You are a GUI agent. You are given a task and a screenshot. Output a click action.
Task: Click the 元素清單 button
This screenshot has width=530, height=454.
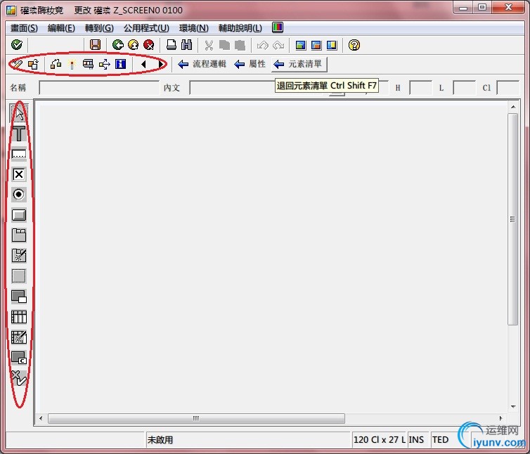point(299,64)
